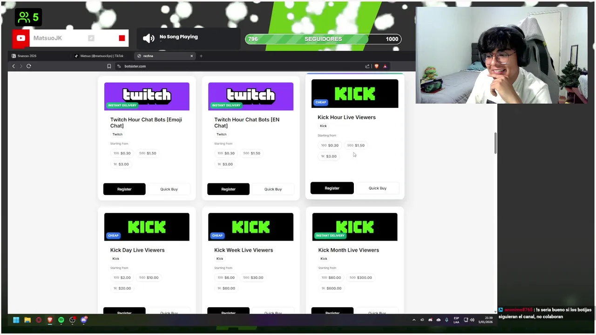Click the CHEAP badge on Kick Day card

coord(113,235)
